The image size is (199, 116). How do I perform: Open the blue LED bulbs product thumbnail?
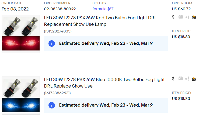pos(21,96)
